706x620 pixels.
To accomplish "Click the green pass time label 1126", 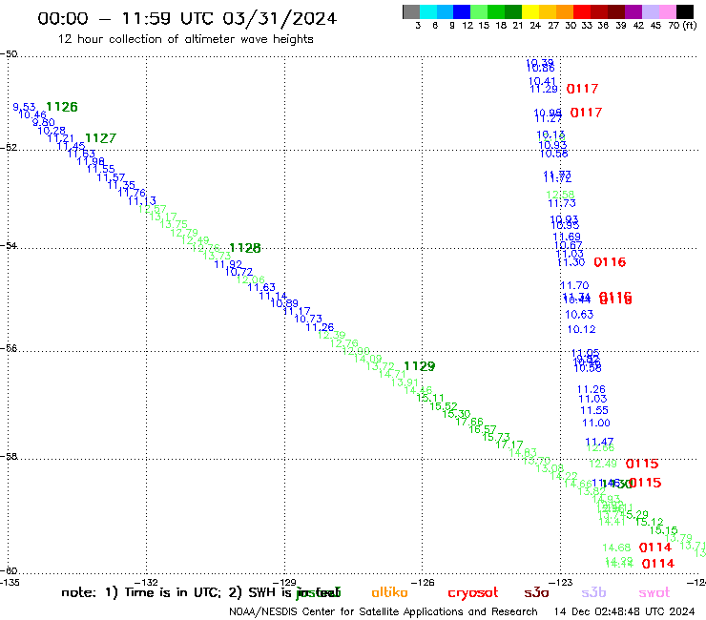I will [62, 107].
